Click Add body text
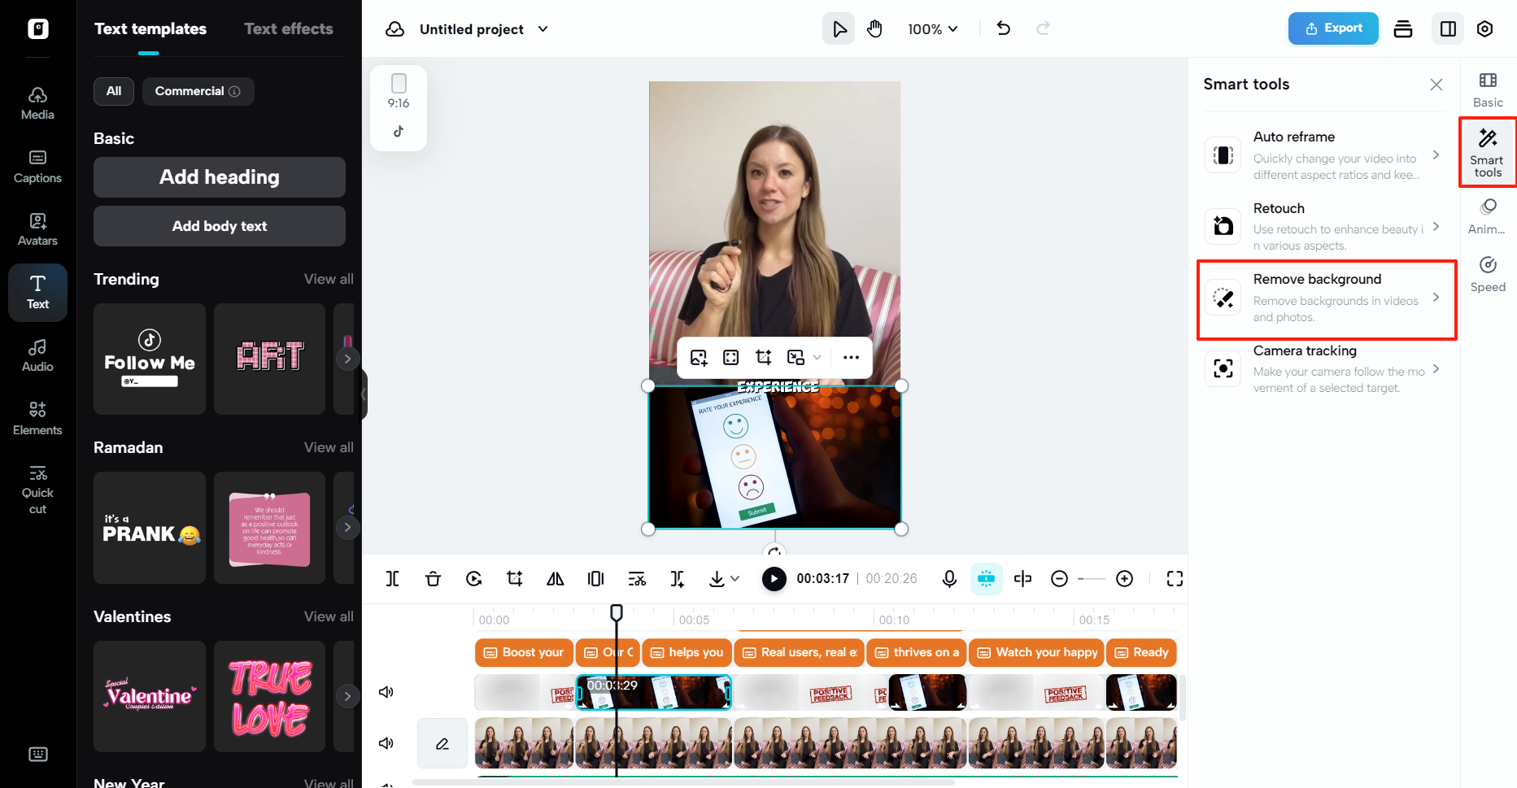 click(x=220, y=226)
